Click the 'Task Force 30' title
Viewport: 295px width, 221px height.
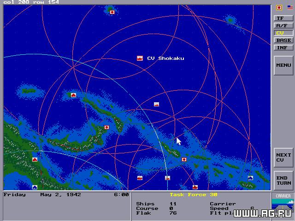click(194, 195)
